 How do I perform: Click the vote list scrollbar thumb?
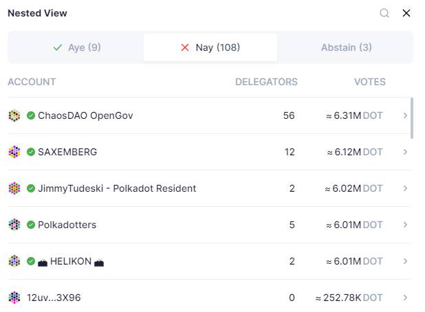coord(412,118)
